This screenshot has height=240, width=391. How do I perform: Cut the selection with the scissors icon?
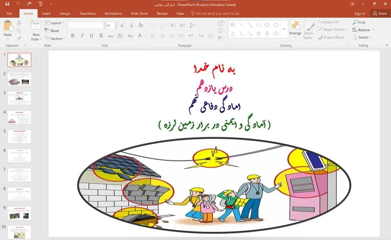click(19, 23)
